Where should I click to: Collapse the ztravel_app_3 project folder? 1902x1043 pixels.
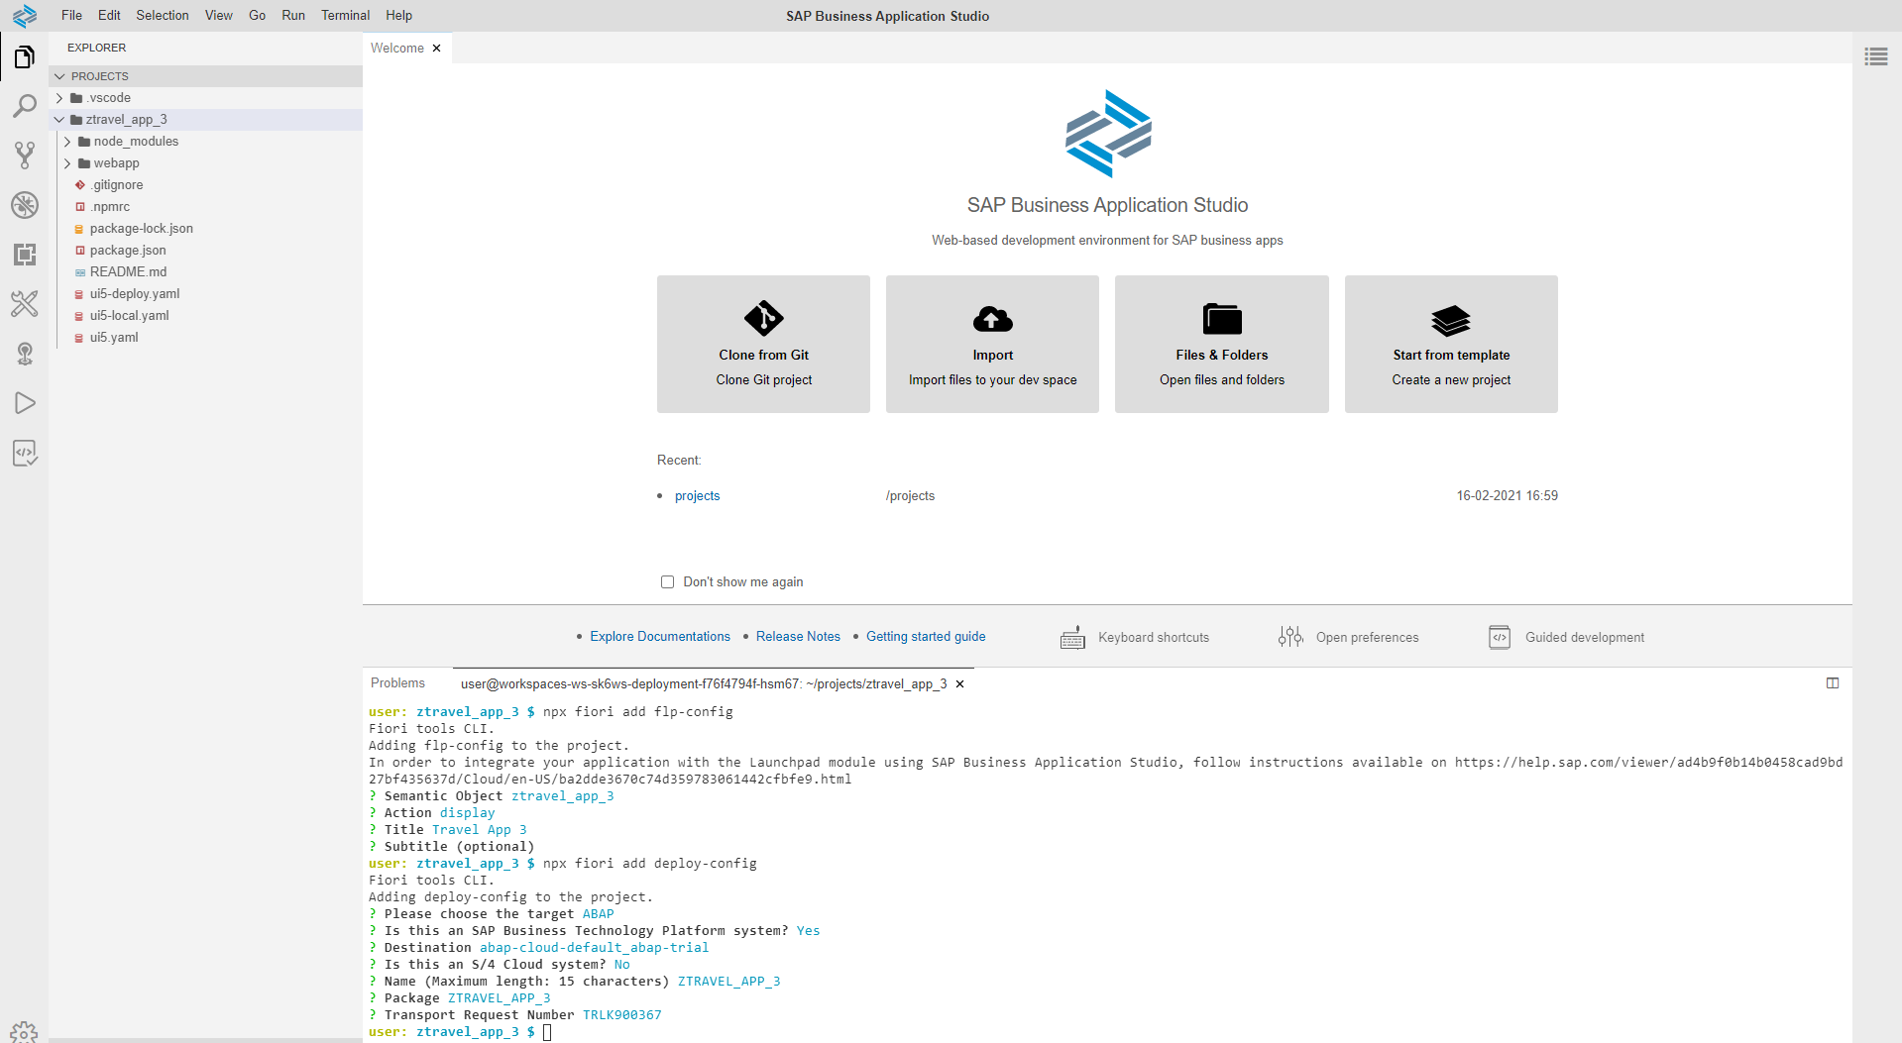click(x=61, y=119)
